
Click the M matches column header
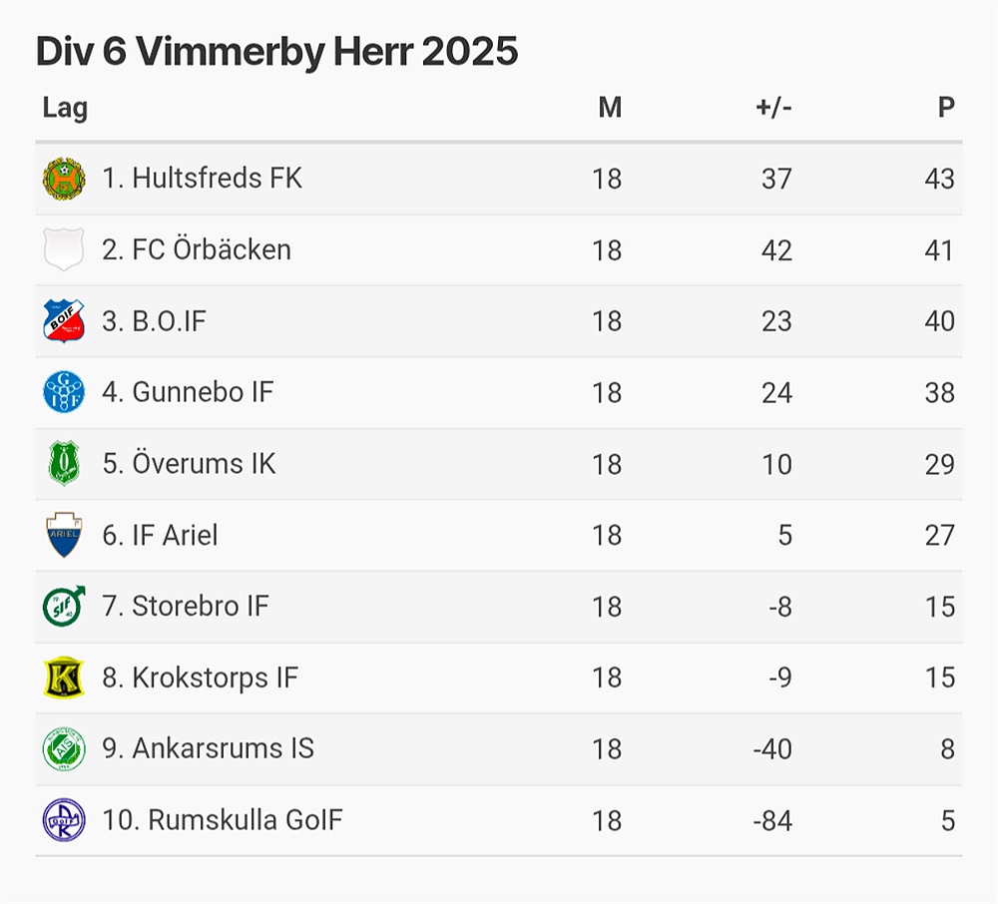(x=609, y=108)
